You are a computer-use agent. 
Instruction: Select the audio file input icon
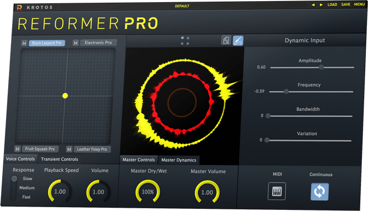tap(226, 40)
